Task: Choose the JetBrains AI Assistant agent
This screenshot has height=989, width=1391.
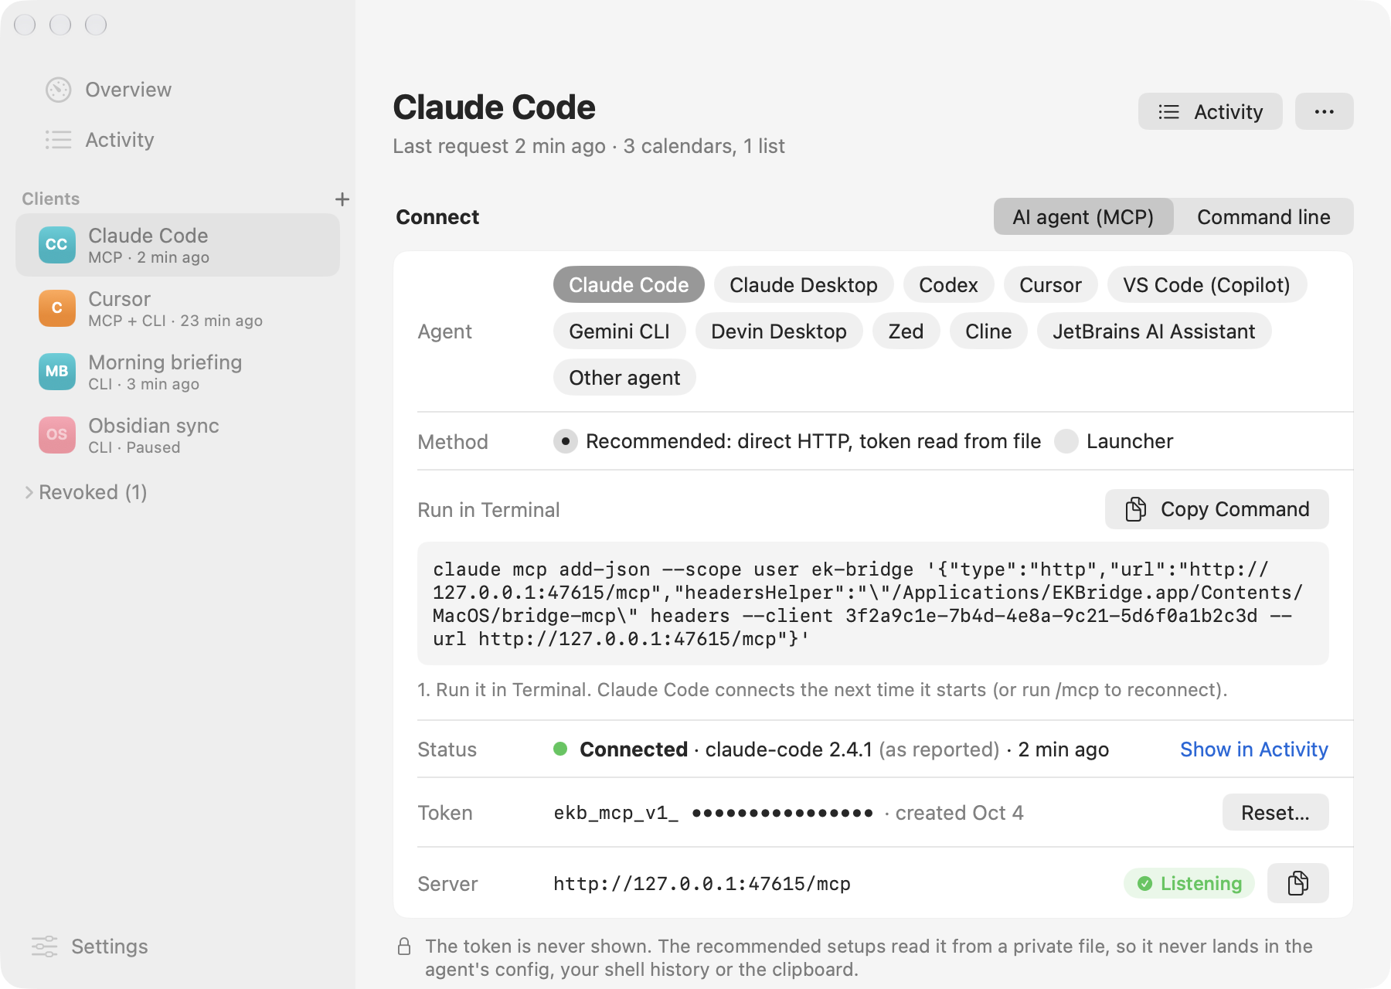Action: (x=1155, y=331)
